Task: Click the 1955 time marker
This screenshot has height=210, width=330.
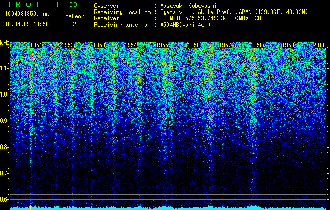Action: [x=162, y=45]
